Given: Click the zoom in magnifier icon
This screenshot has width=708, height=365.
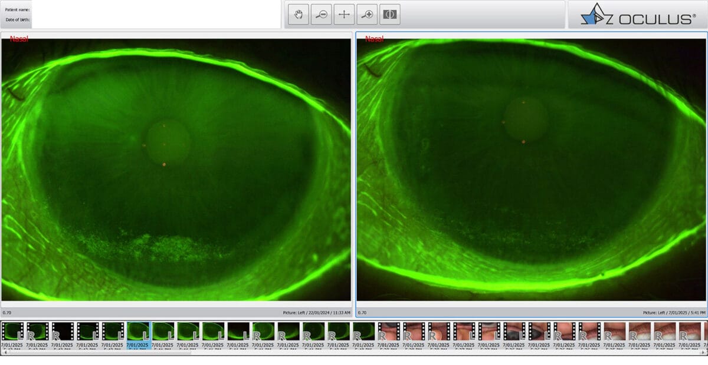Looking at the screenshot, I should [x=367, y=14].
